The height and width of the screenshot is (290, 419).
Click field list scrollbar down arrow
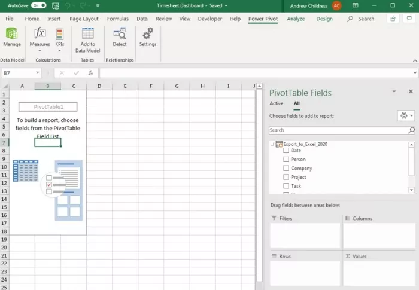coord(411,190)
